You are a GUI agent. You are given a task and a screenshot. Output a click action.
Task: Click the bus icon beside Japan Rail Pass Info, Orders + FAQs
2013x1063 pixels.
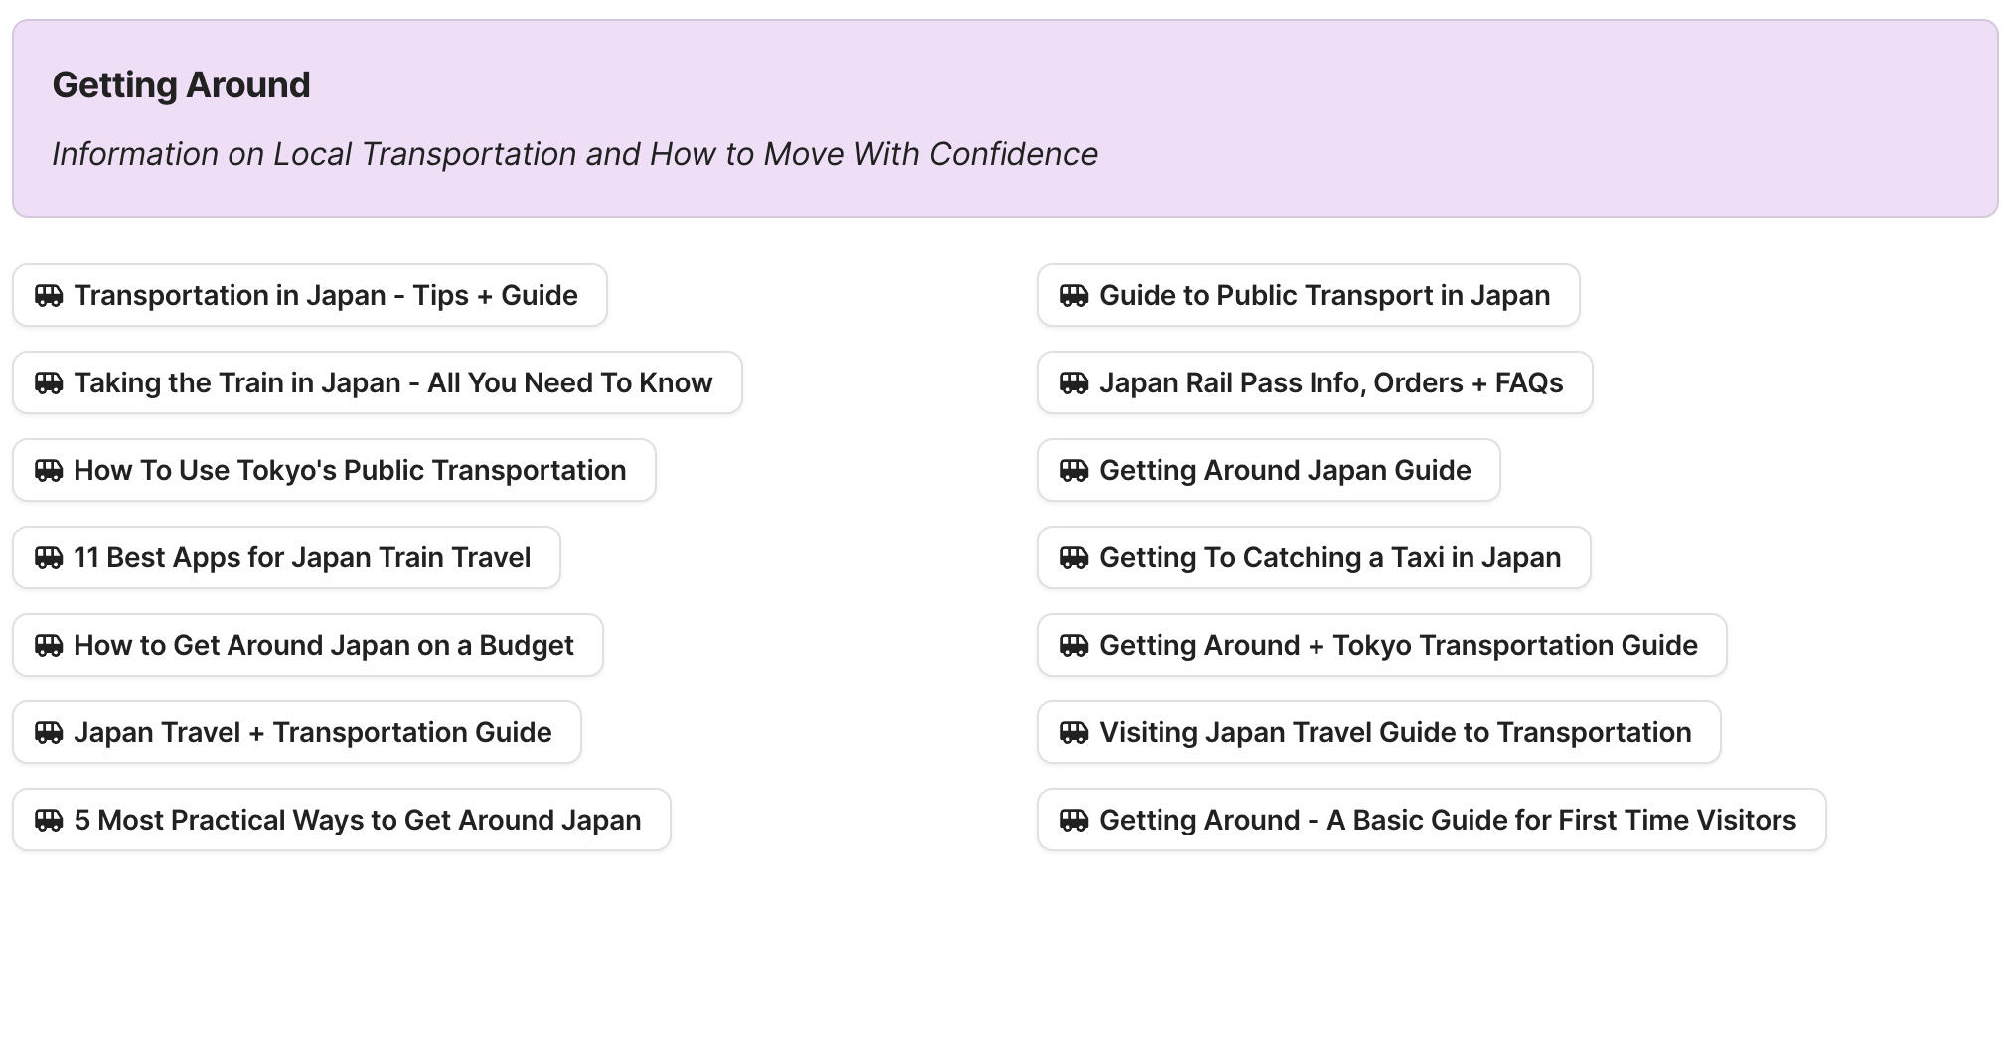pyautogui.click(x=1074, y=381)
